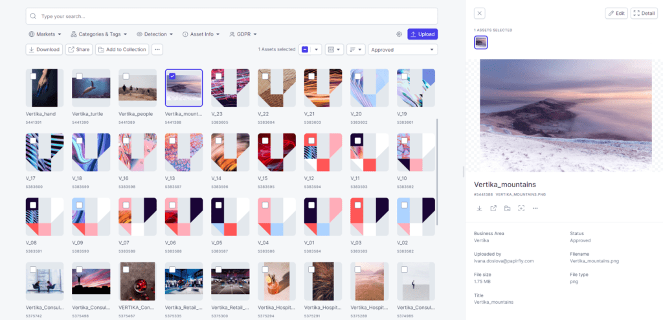Click the focus-frame icon in detail panel
Image resolution: width=663 pixels, height=320 pixels.
coord(521,208)
